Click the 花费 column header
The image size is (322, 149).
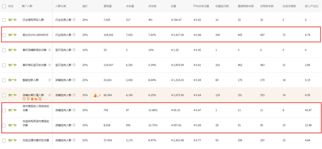click(173, 6)
